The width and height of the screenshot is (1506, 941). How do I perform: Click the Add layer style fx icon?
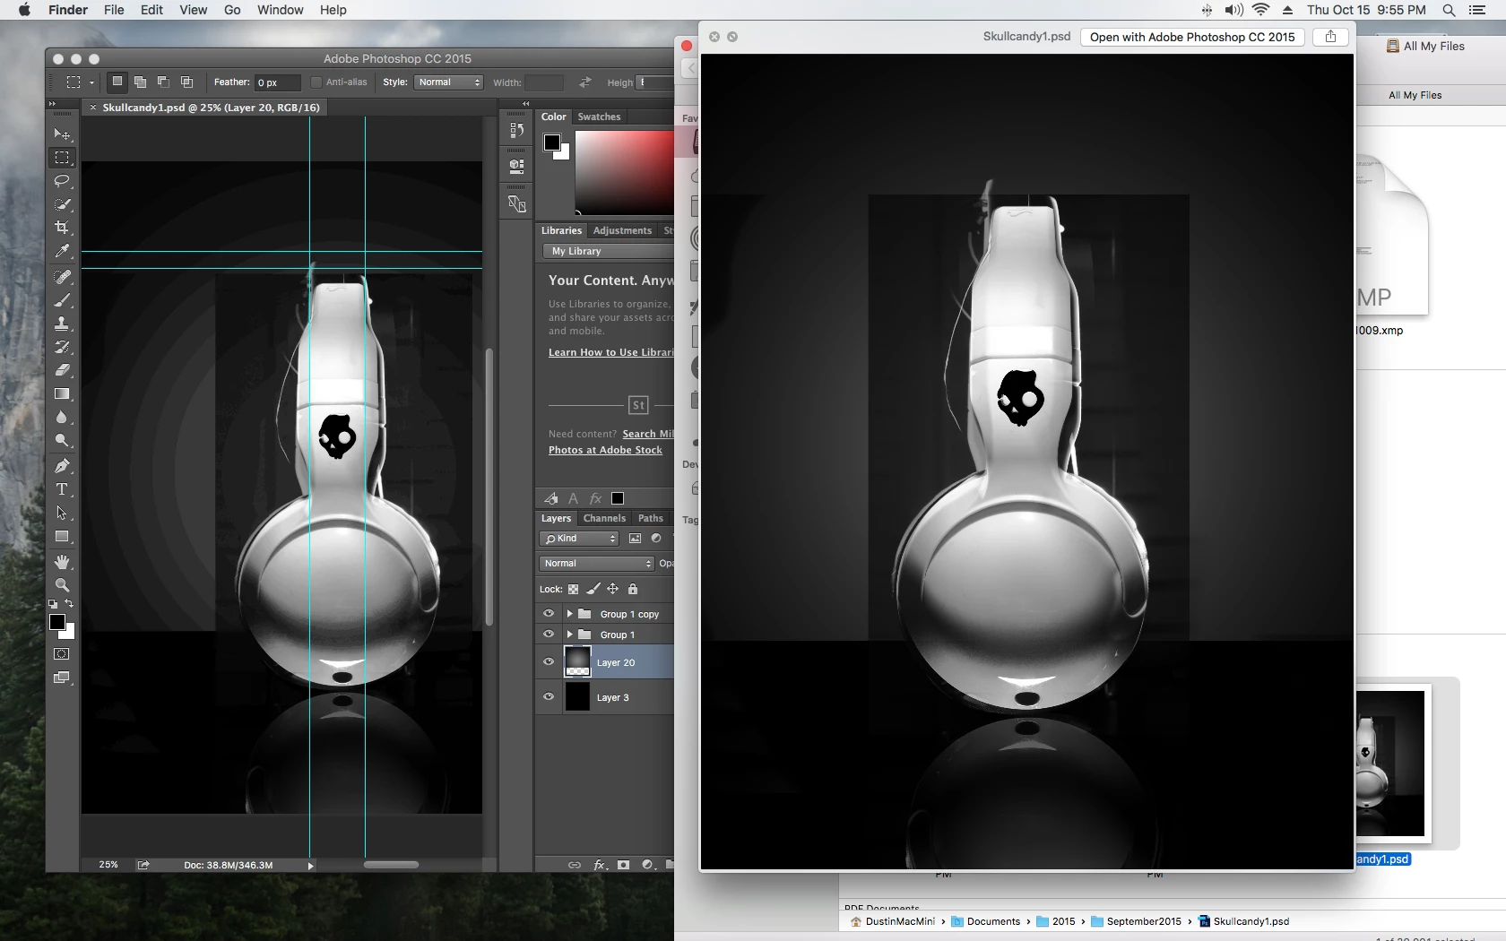(599, 865)
